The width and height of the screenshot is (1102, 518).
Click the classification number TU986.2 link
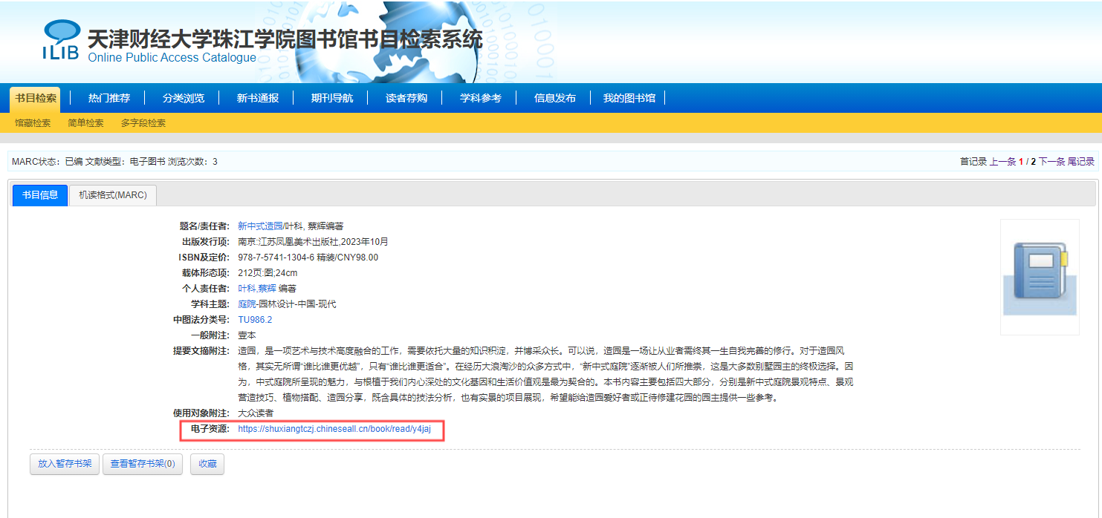pyautogui.click(x=255, y=320)
